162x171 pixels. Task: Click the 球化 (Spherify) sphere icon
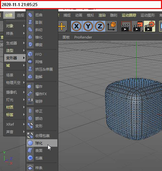pos(30,143)
